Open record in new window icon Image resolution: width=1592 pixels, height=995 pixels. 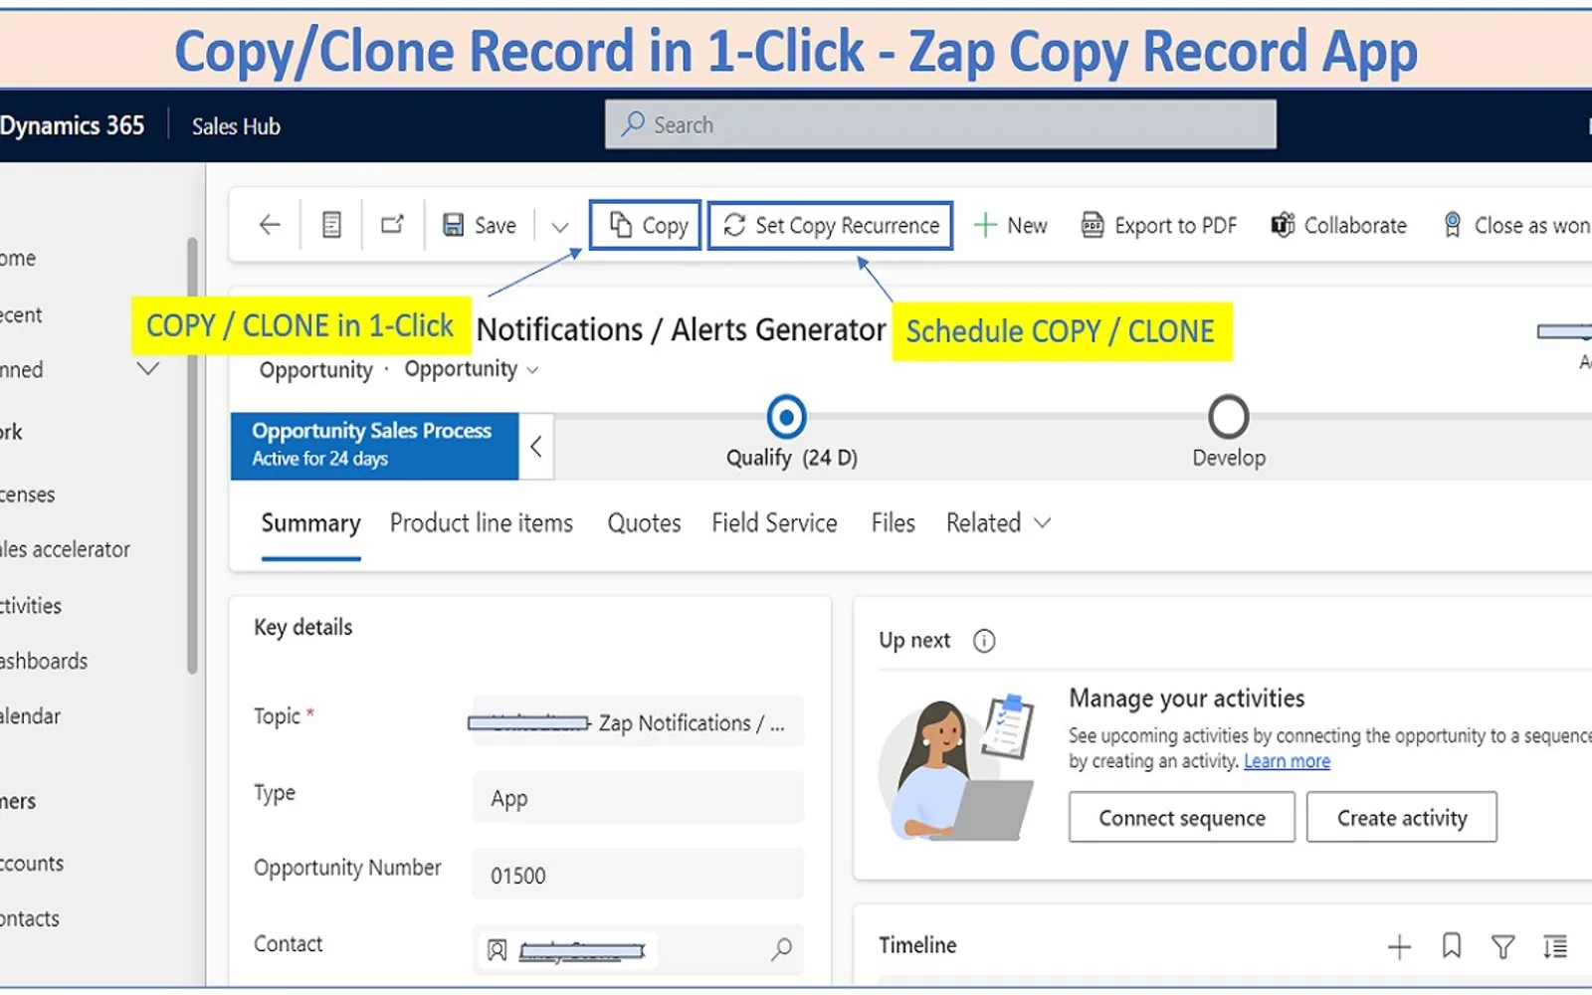point(393,225)
